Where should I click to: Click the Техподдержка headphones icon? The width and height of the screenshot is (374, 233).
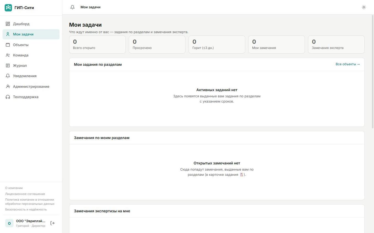pyautogui.click(x=8, y=97)
